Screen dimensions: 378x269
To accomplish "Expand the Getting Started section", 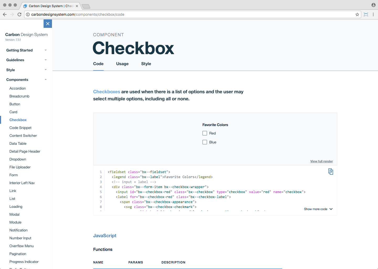I will coord(26,50).
